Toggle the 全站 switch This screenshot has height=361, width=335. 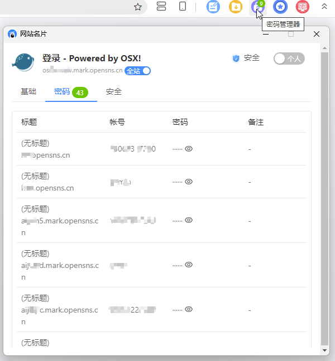137,71
